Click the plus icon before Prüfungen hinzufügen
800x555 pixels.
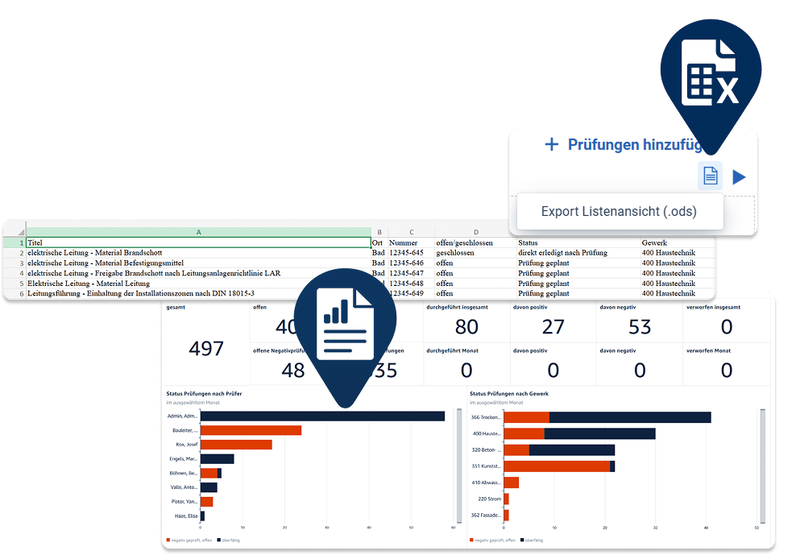tap(551, 145)
